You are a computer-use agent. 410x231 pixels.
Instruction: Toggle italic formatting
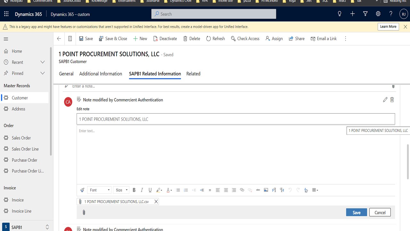tap(142, 190)
